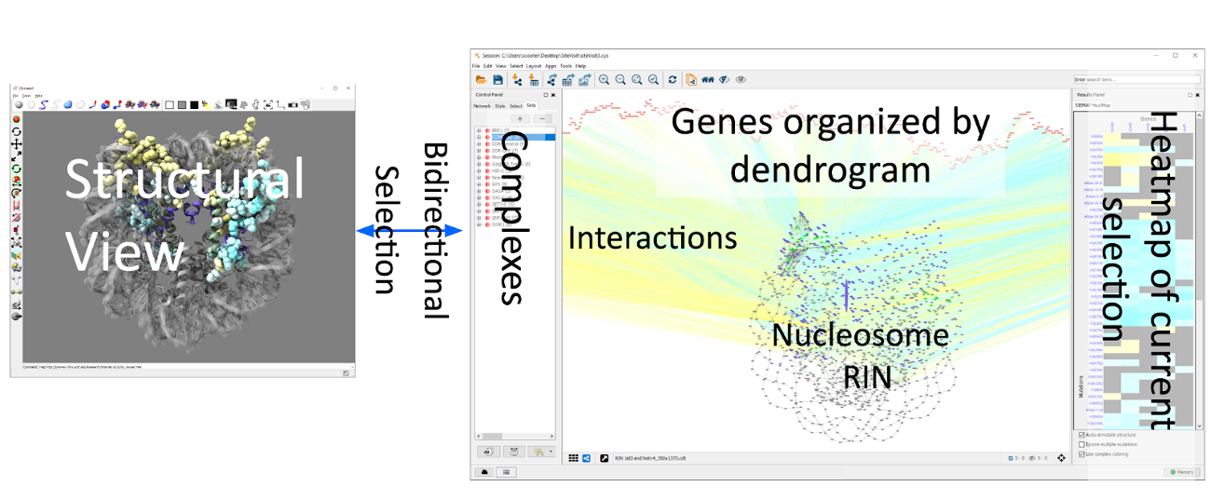Image resolution: width=1211 pixels, height=500 pixels.
Task: Click the Open Session folder icon
Action: click(x=482, y=80)
